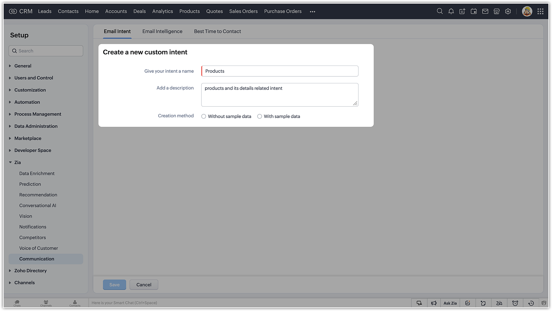Select Without sample data option

[x=204, y=116]
